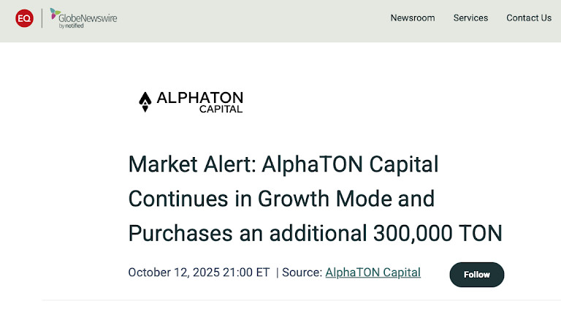Click the 'Purchases an additional 300,000 TON' line
Image resolution: width=561 pixels, height=309 pixels.
click(x=316, y=233)
